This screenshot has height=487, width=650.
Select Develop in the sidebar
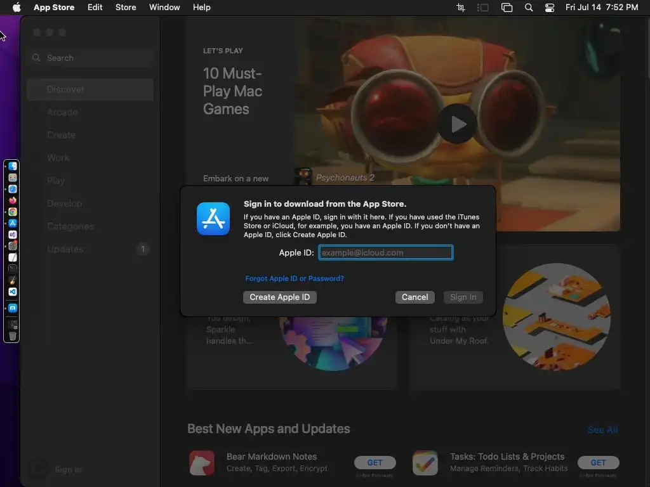coord(90,204)
